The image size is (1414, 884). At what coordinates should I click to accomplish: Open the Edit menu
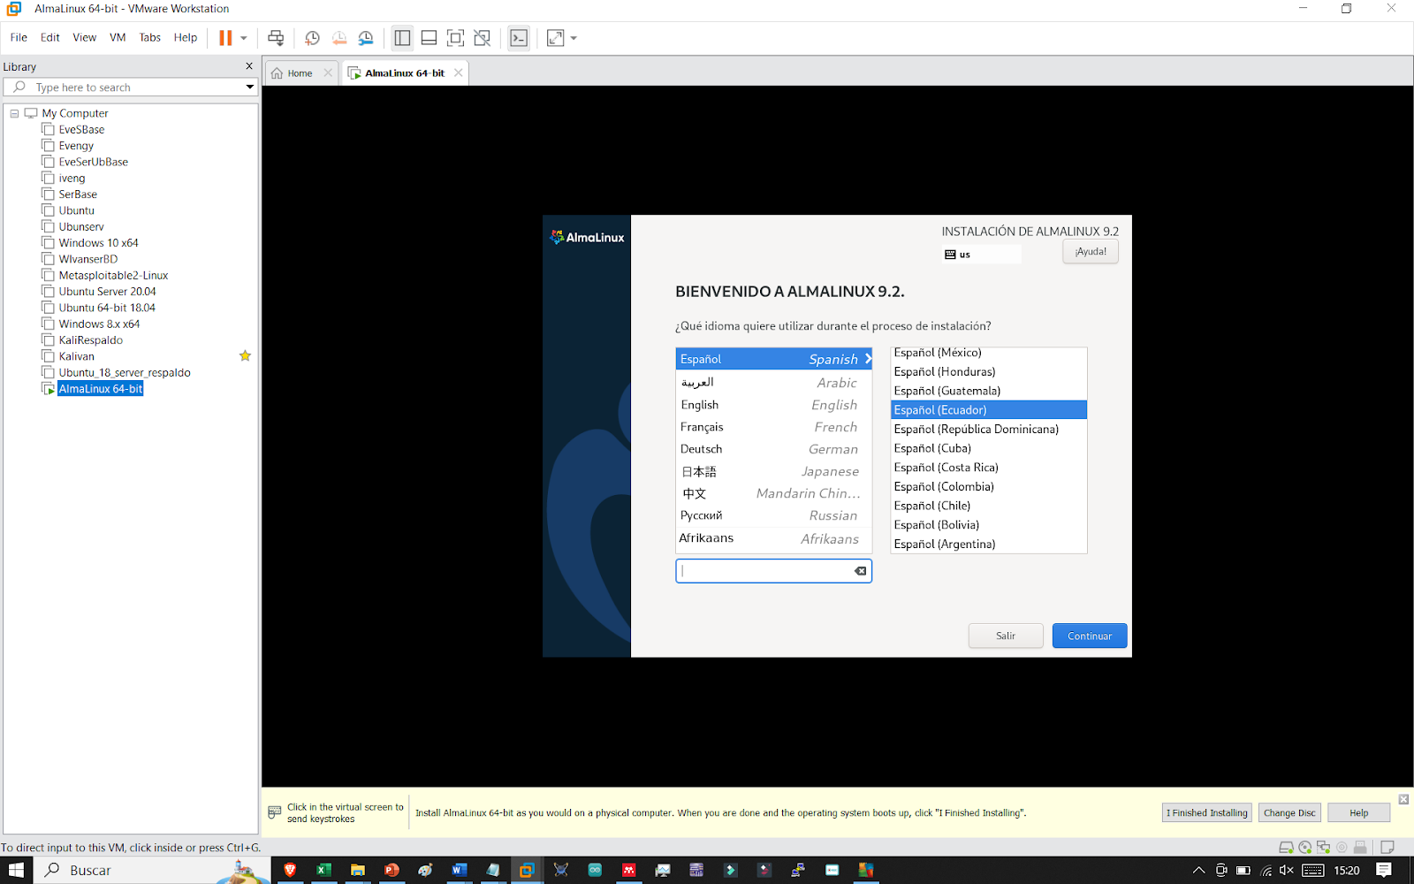pyautogui.click(x=50, y=37)
